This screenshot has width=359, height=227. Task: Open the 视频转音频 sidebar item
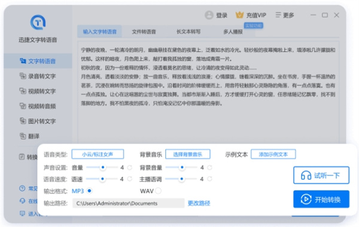pyautogui.click(x=38, y=106)
